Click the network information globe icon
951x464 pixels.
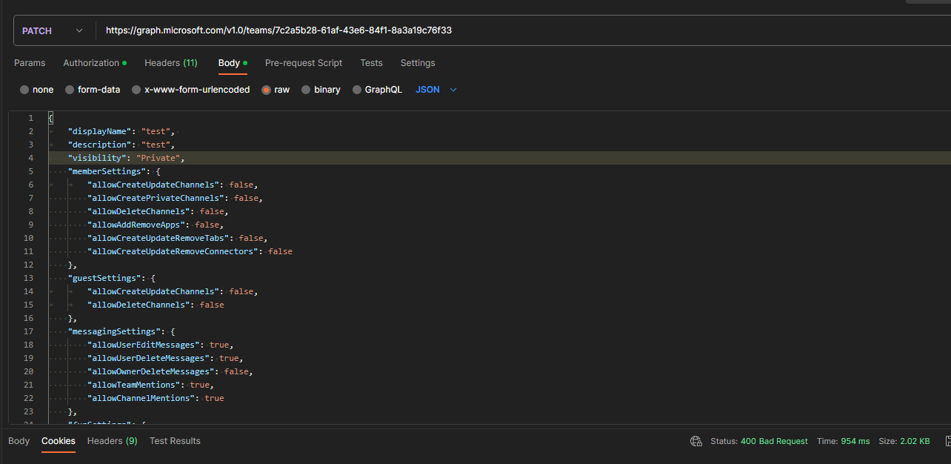[695, 441]
